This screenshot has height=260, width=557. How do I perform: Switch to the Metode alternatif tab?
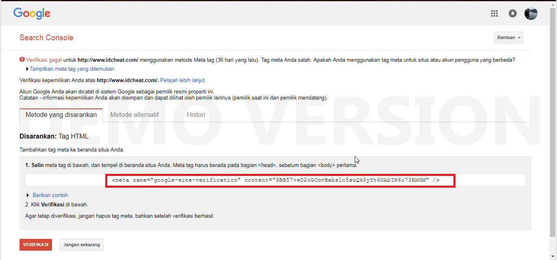pos(134,115)
